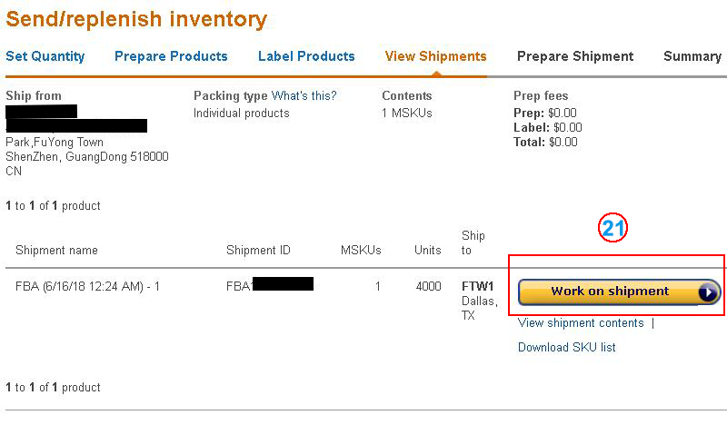
Task: Switch to the Label Products tab
Action: (x=306, y=56)
